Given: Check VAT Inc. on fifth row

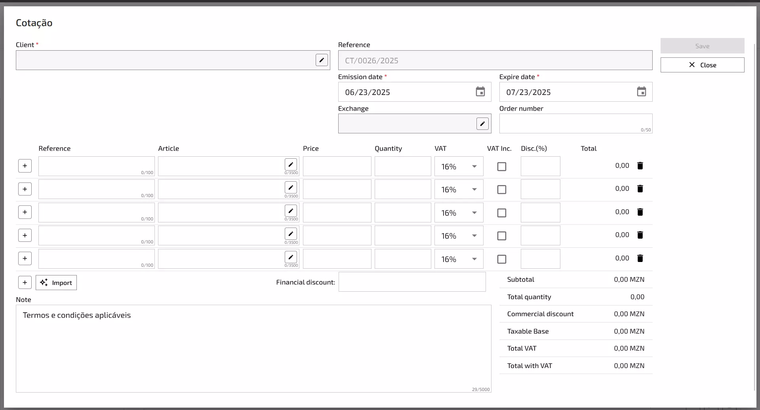Looking at the screenshot, I should [x=502, y=259].
